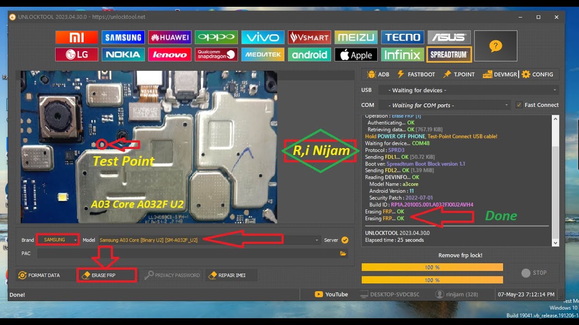Viewport: 579px width, 325px height.
Task: Open the Lenovo brand tile
Action: click(x=170, y=55)
